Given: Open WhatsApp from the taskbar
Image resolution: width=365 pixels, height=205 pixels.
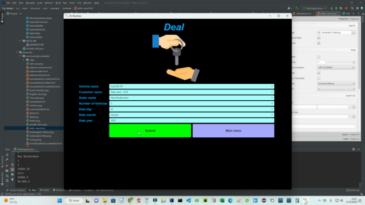Looking at the screenshot, I should [x=247, y=200].
